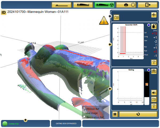
Task: Click the patient ID icon
Action: 3,13
